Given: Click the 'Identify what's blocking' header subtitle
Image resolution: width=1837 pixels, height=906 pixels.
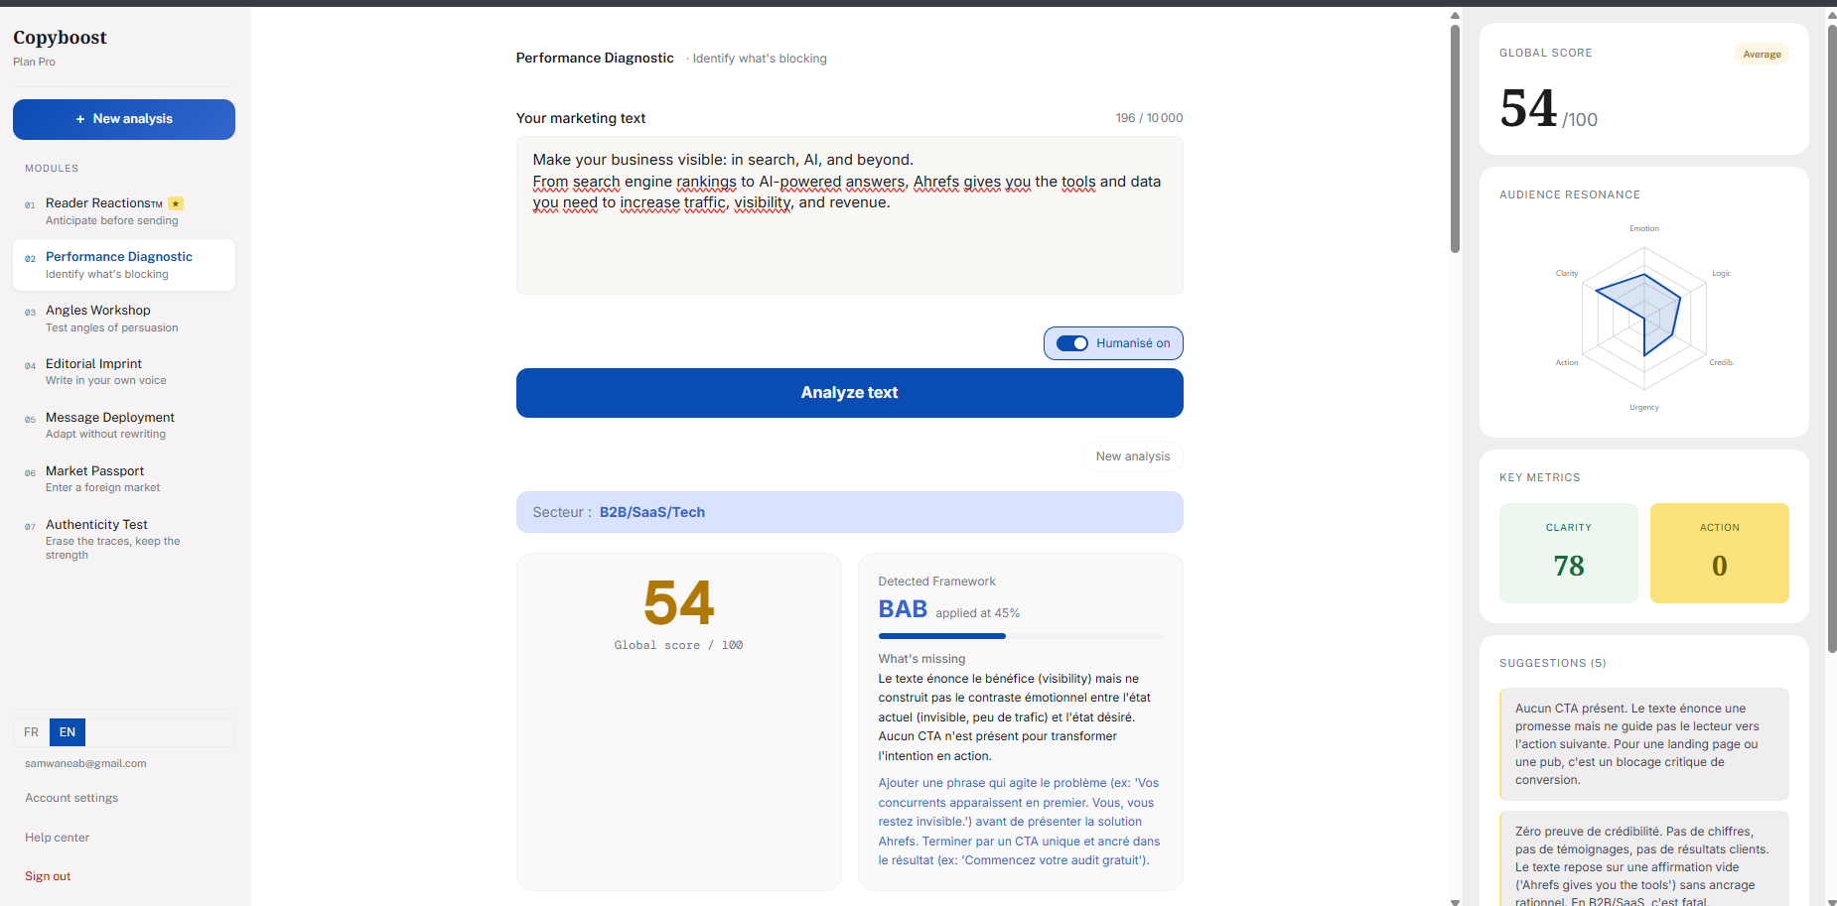Looking at the screenshot, I should coord(760,59).
